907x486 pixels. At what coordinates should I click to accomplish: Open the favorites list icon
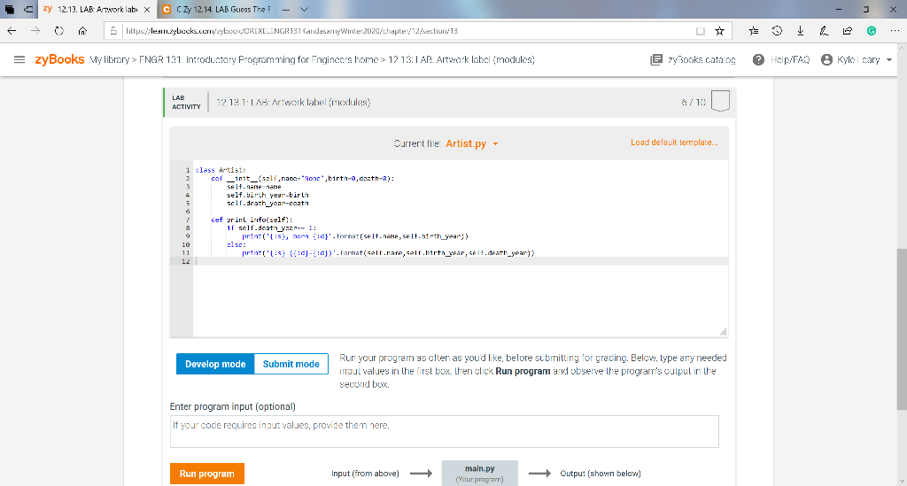pyautogui.click(x=753, y=31)
